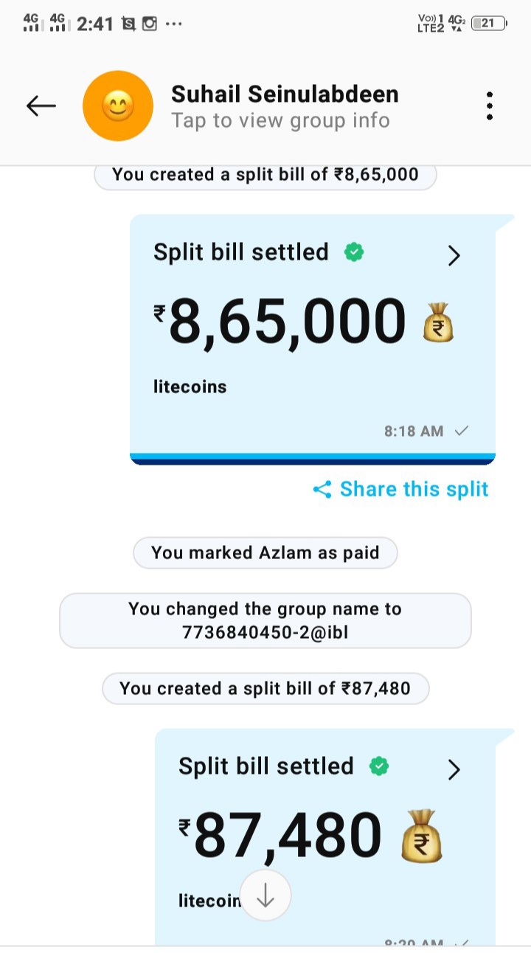Screen dimensions: 531x953
Task: Tap 'You created a split bill of ₹8,65,000' notice
Action: 265,176
